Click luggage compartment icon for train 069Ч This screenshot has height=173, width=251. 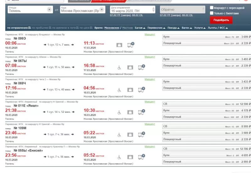pyautogui.click(x=130, y=90)
